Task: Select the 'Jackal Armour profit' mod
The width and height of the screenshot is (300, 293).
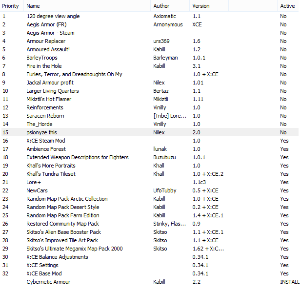Action: 50,83
